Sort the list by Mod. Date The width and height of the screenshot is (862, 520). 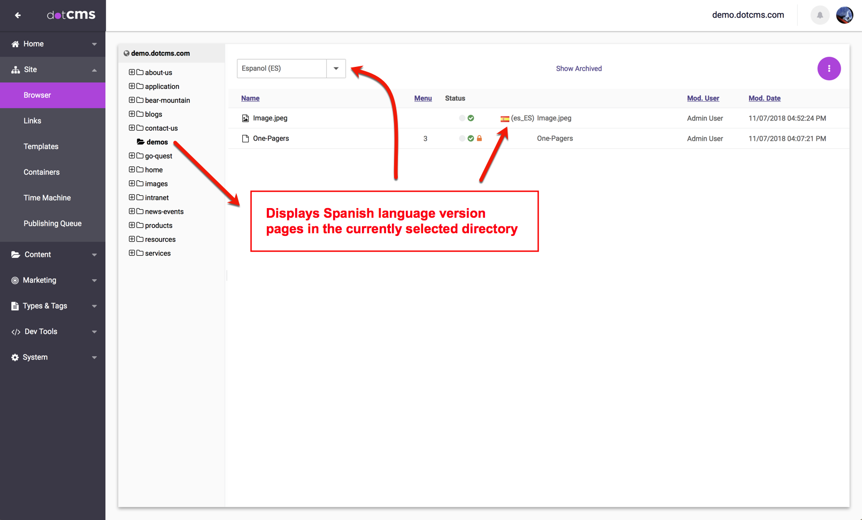click(x=764, y=98)
